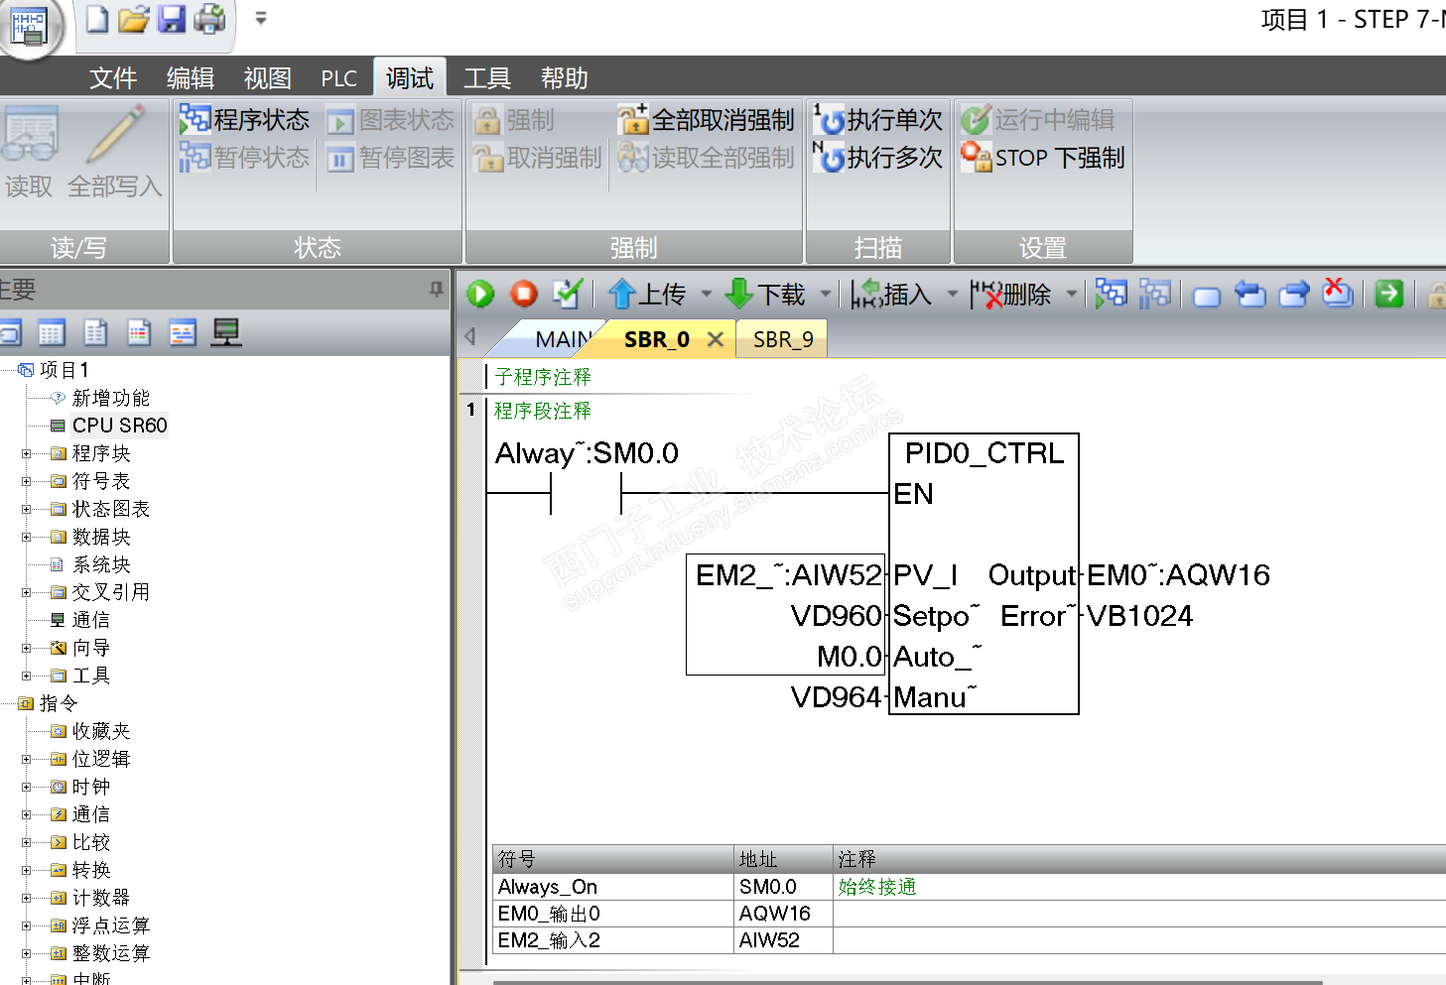Toggle 运行中编辑 mode
The width and height of the screenshot is (1446, 985).
tap(1037, 120)
